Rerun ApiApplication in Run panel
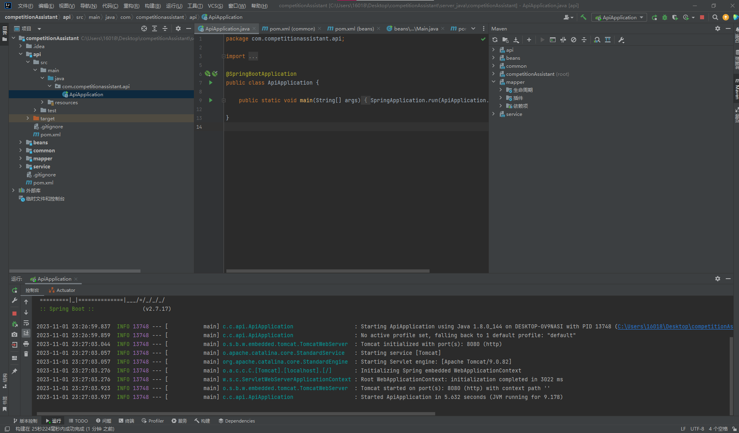Image resolution: width=739 pixels, height=433 pixels. point(14,290)
